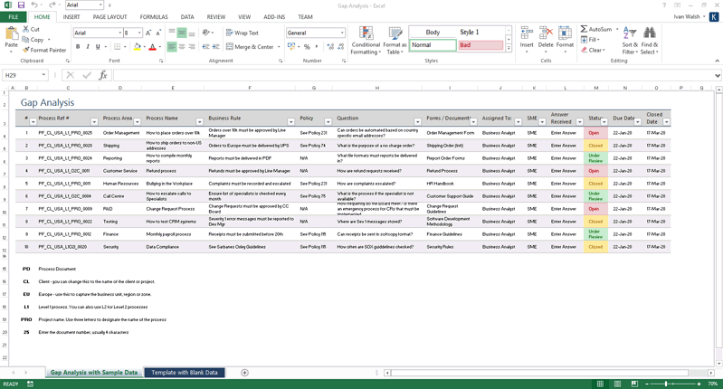Pick the fill color bucket
Screen dimensions: 723x389
[x=137, y=46]
